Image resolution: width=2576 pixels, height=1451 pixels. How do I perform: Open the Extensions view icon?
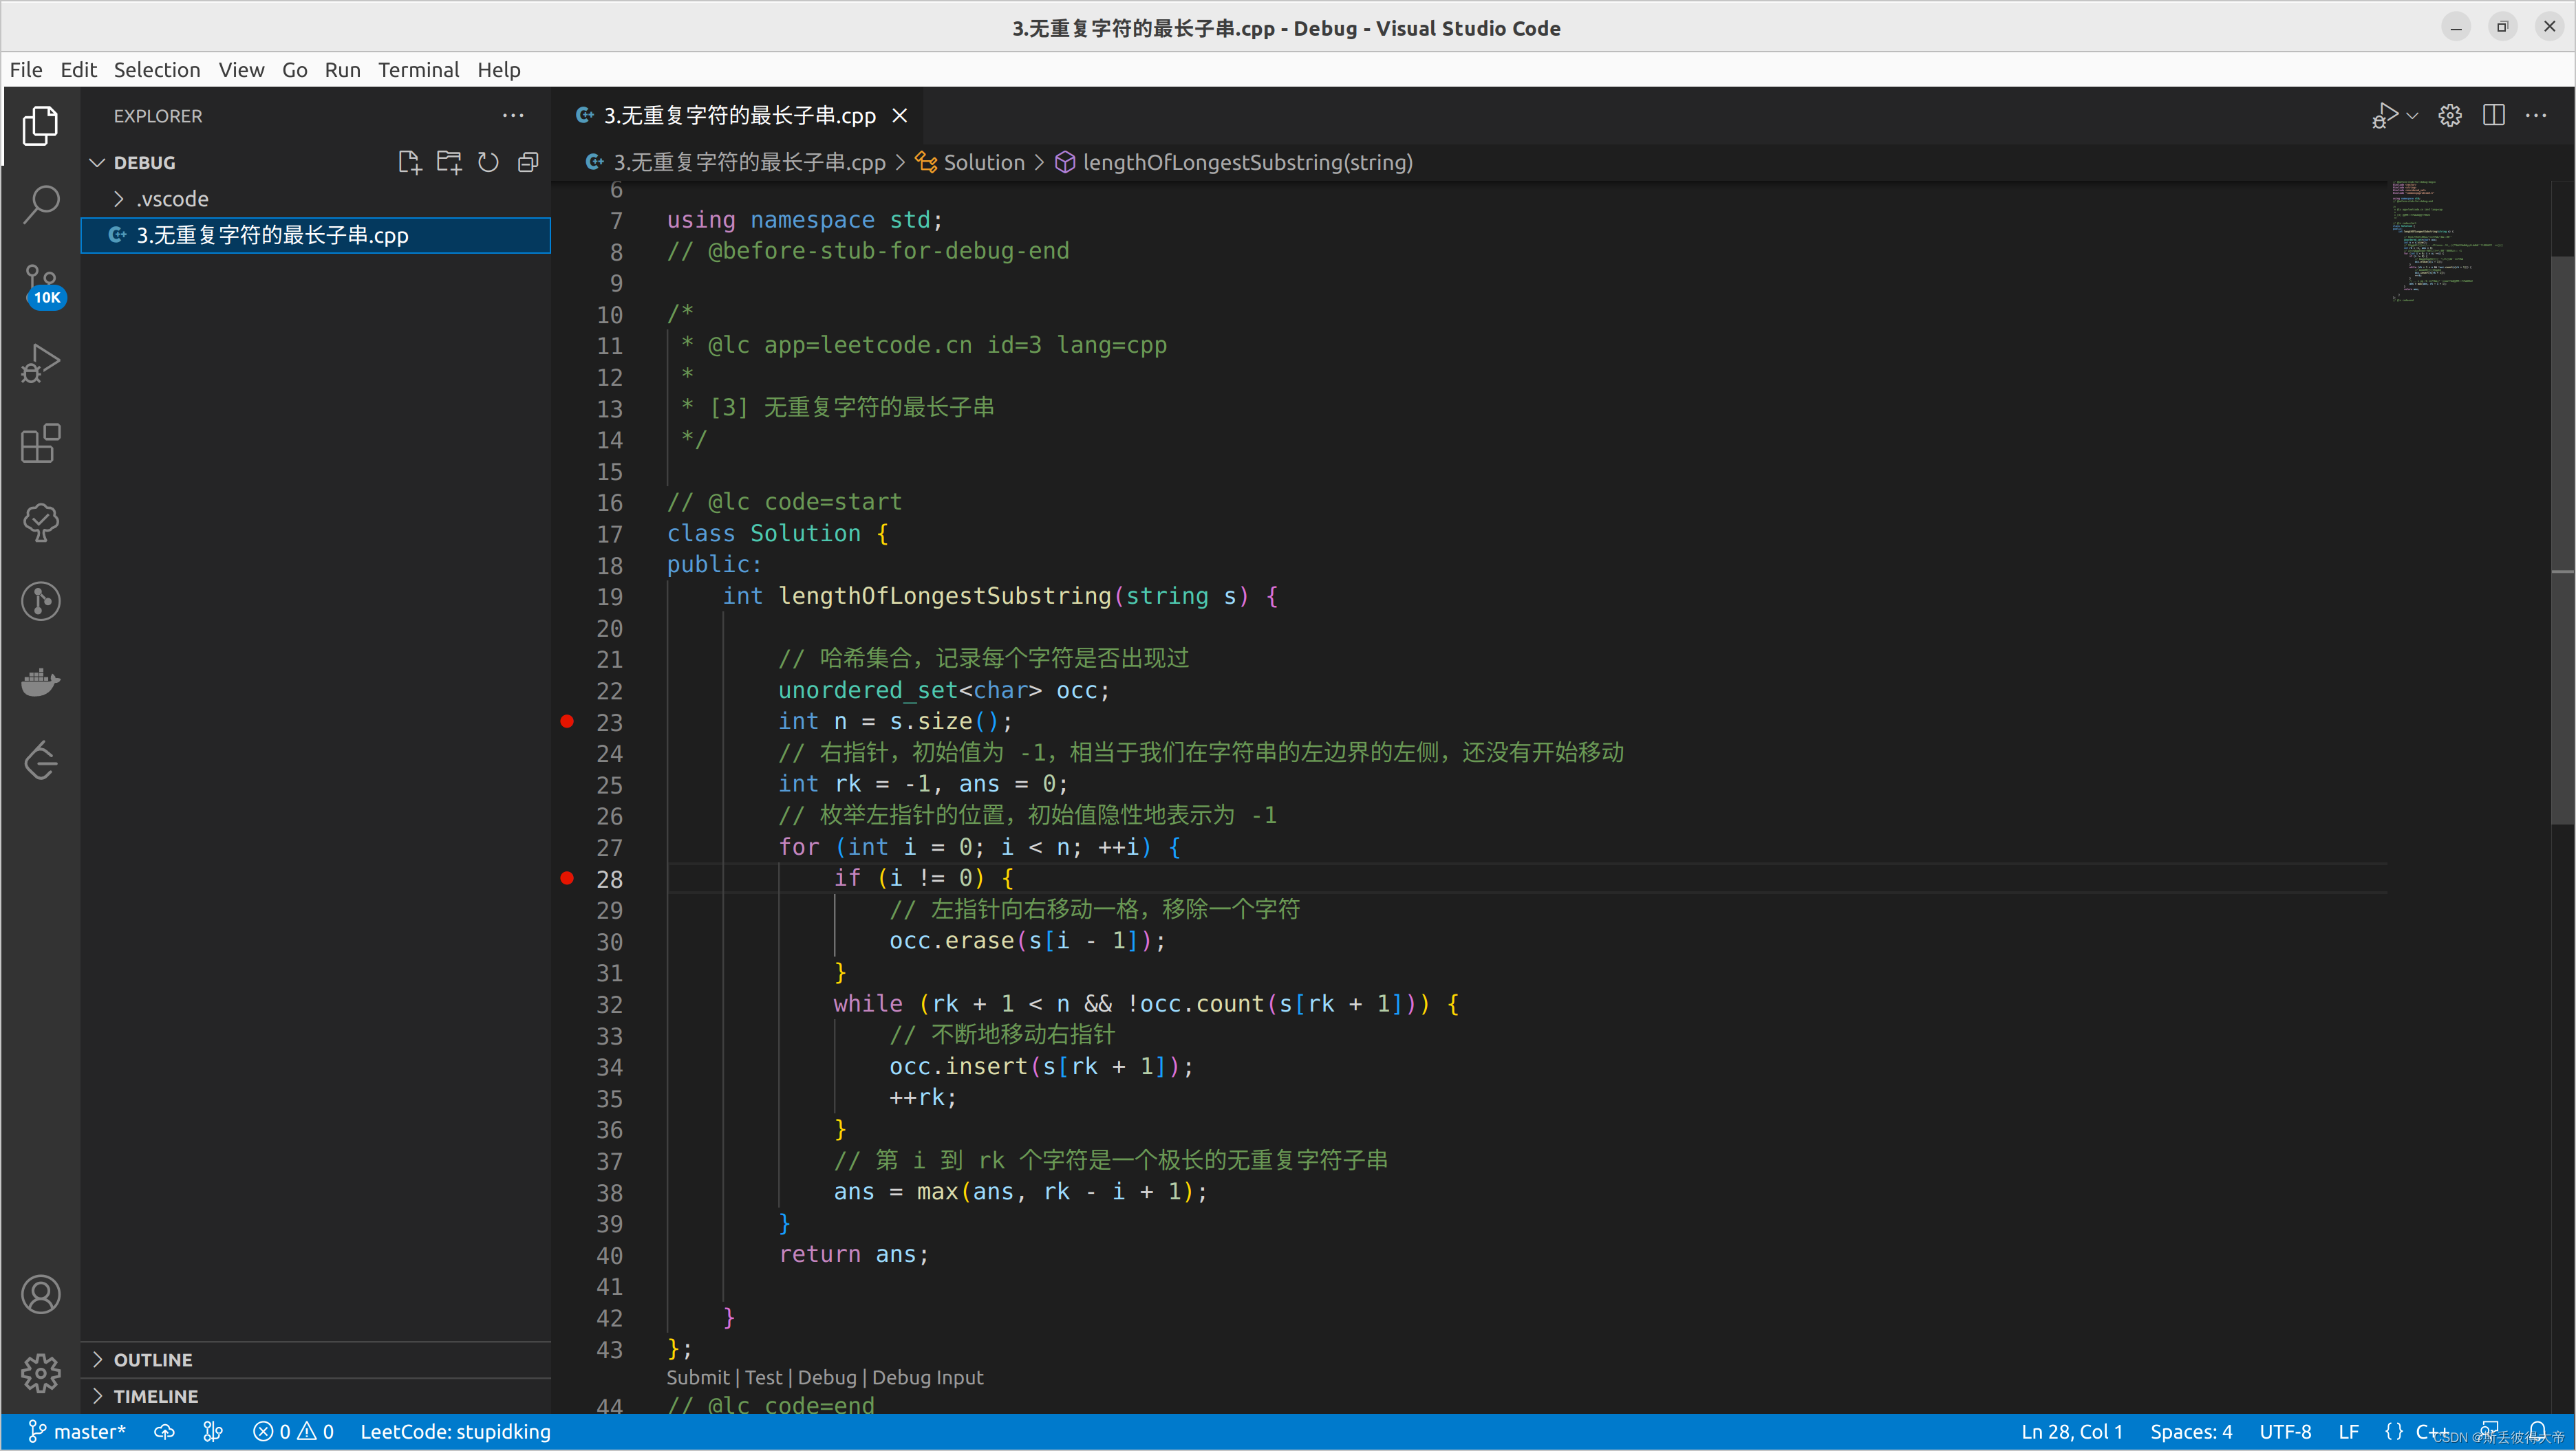pos(40,444)
